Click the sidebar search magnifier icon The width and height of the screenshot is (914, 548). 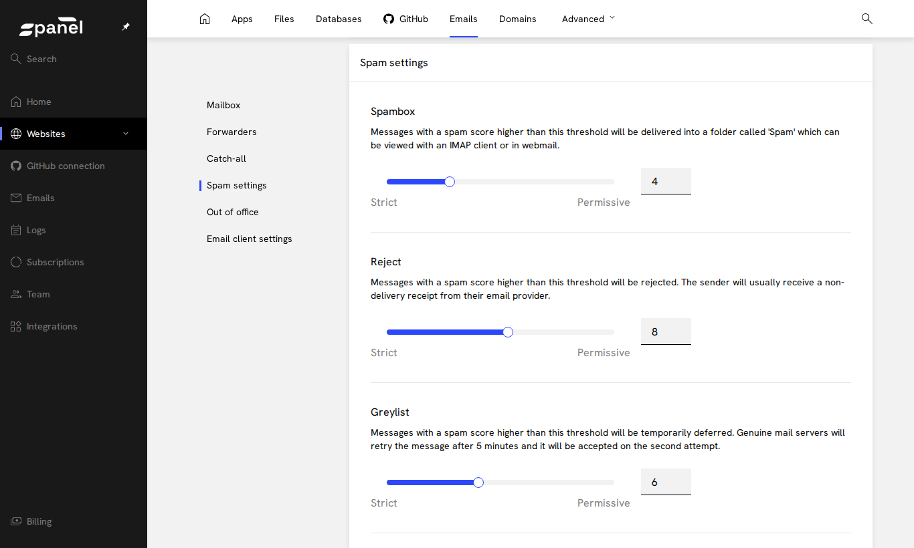(16, 59)
